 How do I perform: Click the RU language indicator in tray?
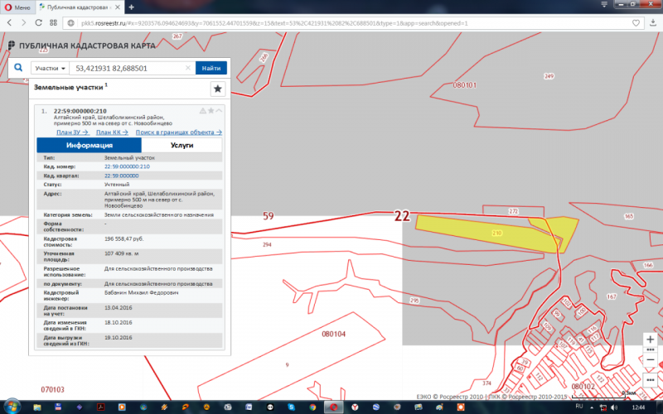[x=579, y=407]
